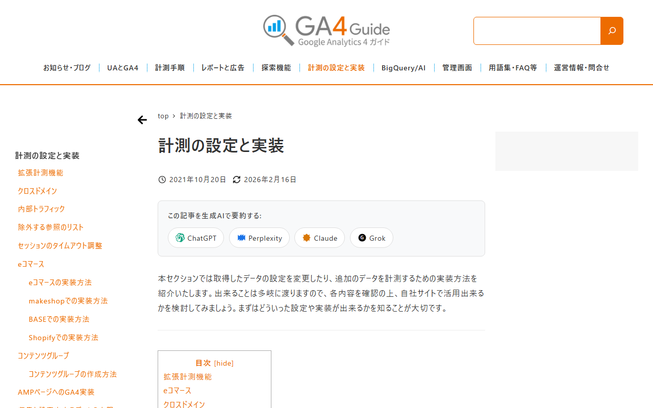The width and height of the screenshot is (653, 408).
Task: Open sidebar link eコマース
Action: coord(31,264)
